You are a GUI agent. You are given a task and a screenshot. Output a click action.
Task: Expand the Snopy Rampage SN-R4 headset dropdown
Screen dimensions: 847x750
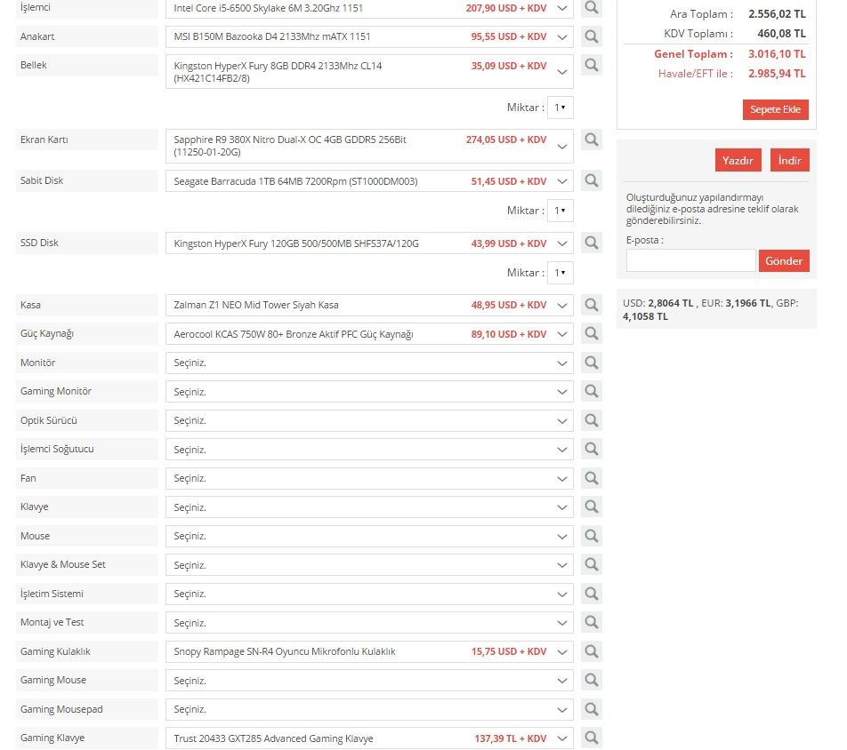tap(369, 651)
